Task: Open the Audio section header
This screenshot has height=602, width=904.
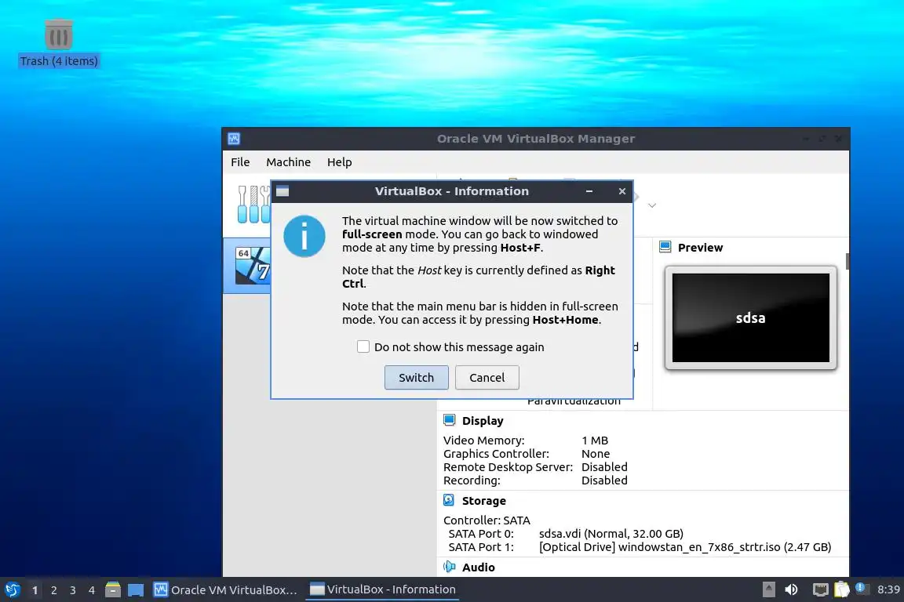Action: click(x=479, y=568)
